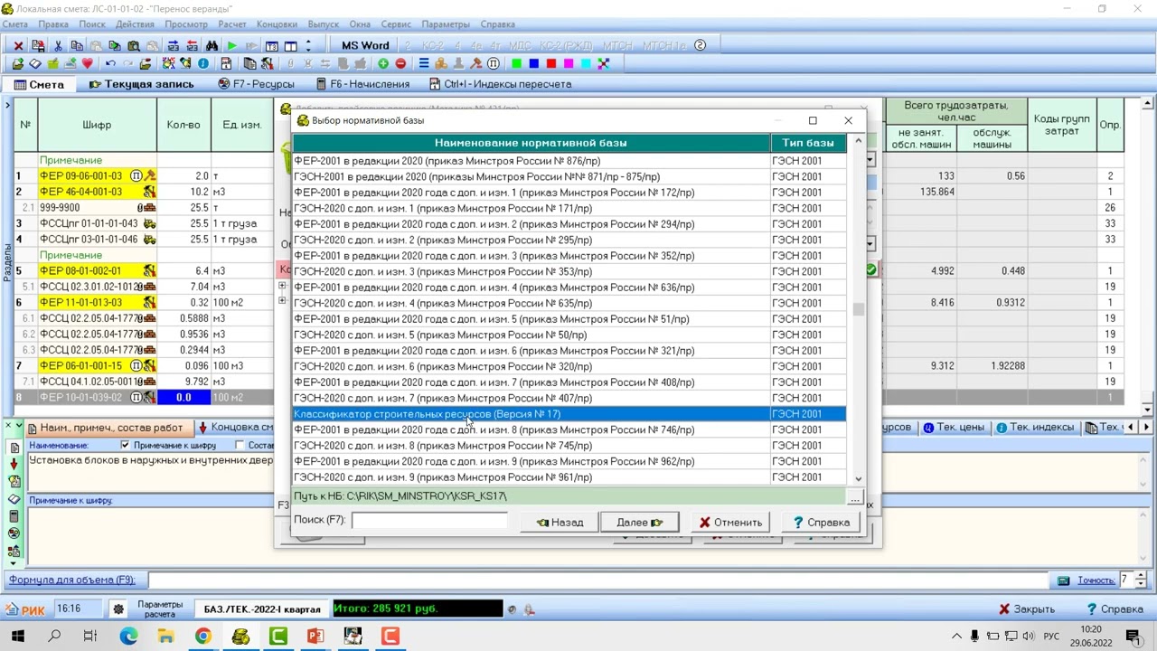Click the circled 2 icon after МТСН 1а
1157x651 pixels.
click(700, 45)
